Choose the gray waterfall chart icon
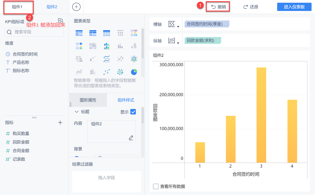This screenshot has width=315, height=195. [93, 59]
